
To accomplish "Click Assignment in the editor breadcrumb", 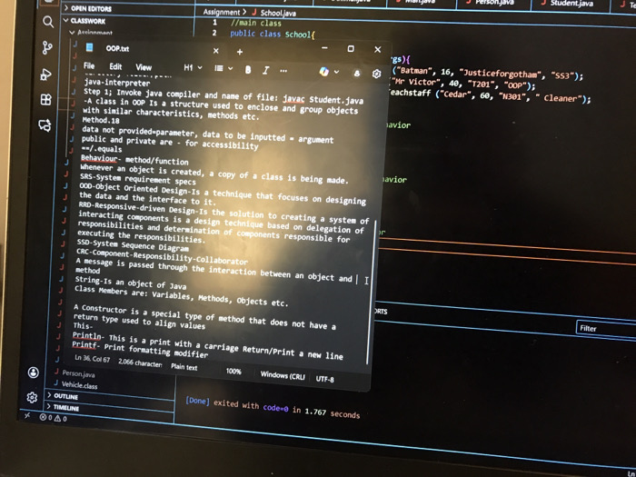I will [x=222, y=12].
